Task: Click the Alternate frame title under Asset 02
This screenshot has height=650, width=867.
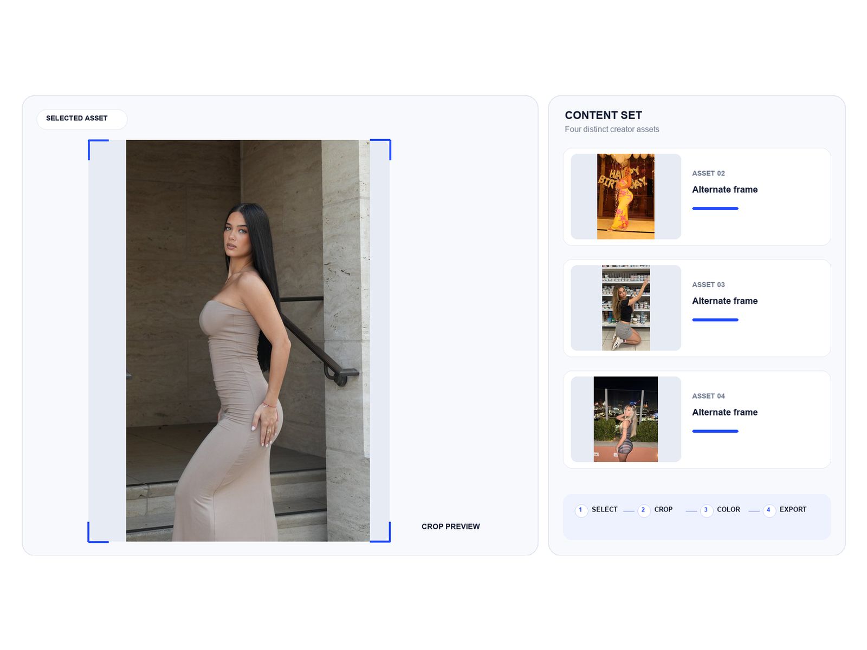Action: pos(724,190)
